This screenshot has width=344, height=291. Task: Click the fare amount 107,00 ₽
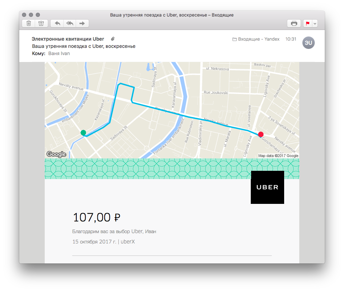pyautogui.click(x=97, y=217)
